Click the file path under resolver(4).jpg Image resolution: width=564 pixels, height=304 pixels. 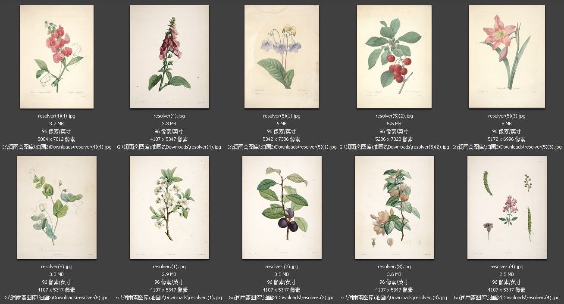(169, 147)
